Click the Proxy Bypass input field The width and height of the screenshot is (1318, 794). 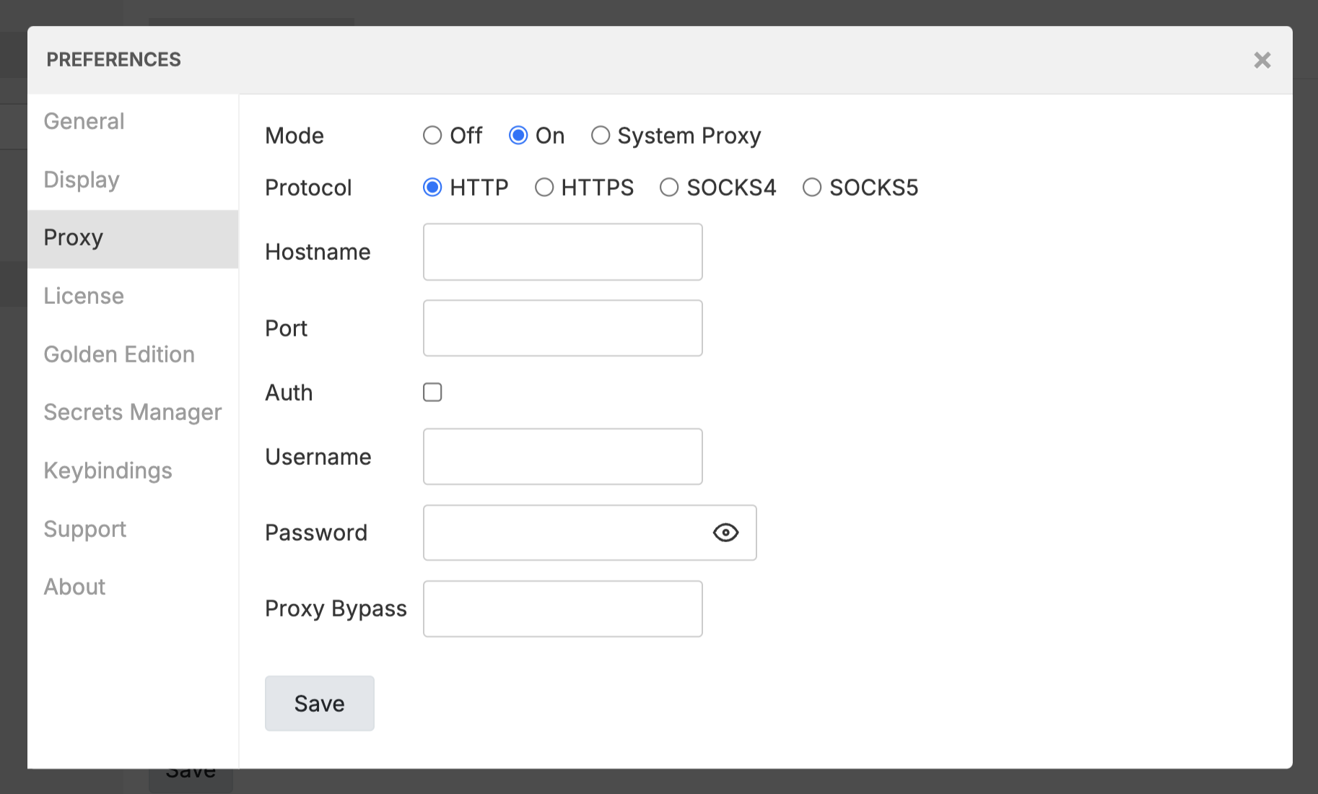tap(562, 608)
